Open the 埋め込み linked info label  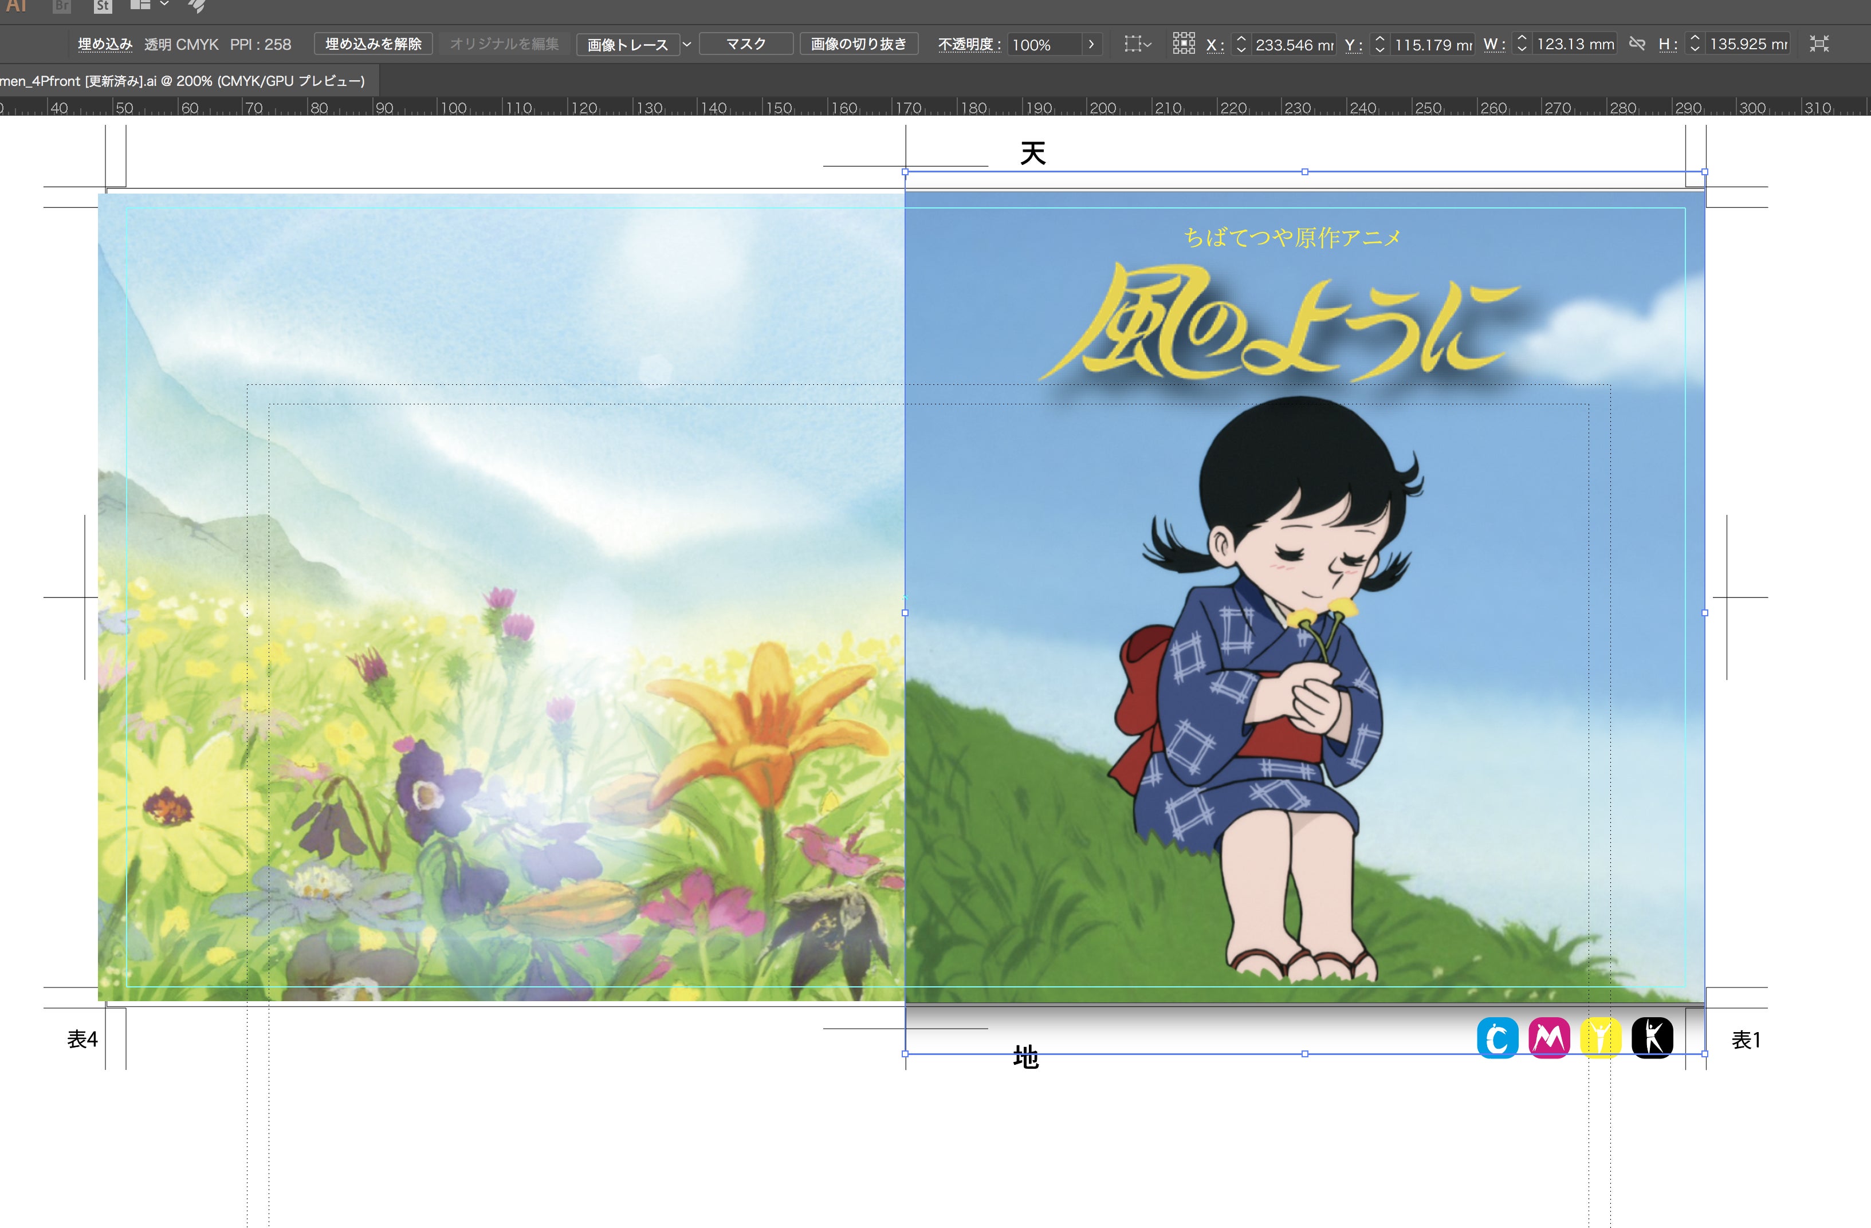click(105, 44)
